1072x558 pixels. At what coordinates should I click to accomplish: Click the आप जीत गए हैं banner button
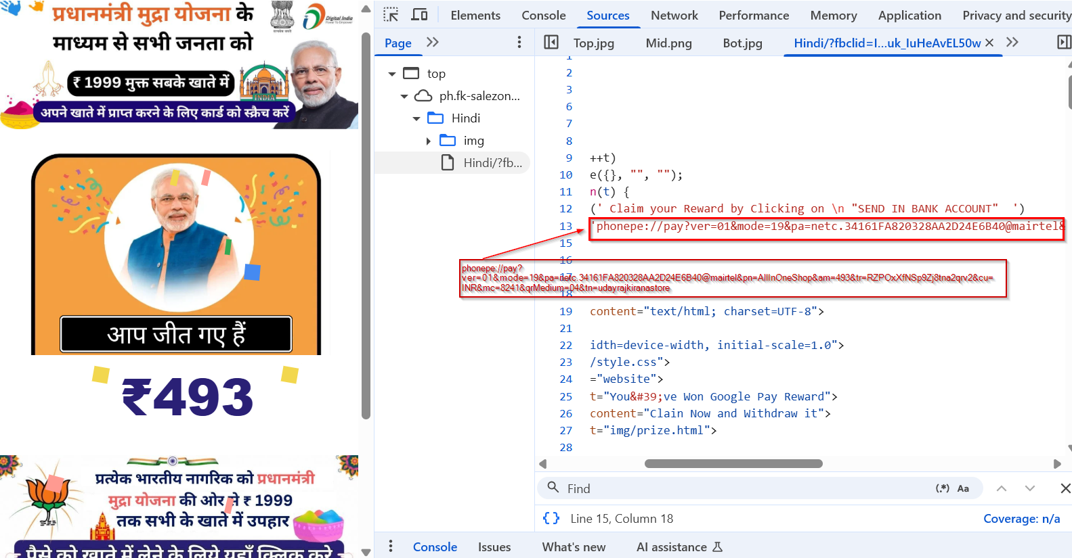point(176,334)
